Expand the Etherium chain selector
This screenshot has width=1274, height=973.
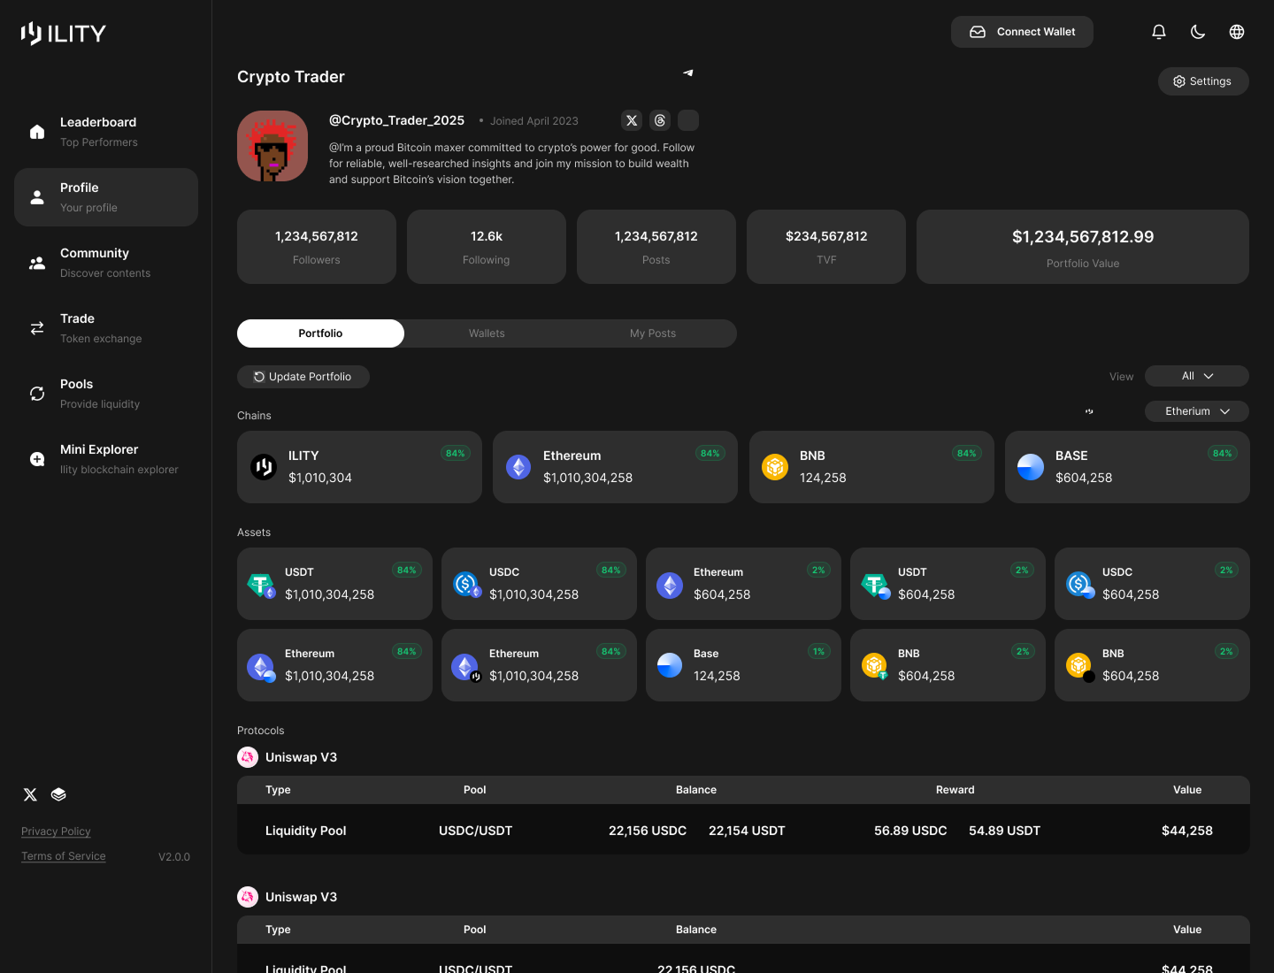tap(1196, 411)
